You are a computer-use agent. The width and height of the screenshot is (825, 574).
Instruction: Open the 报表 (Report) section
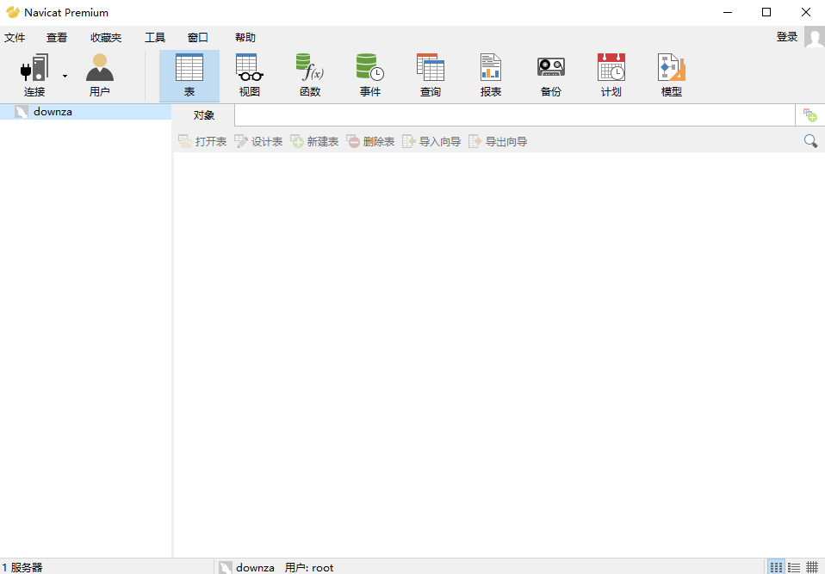click(491, 76)
